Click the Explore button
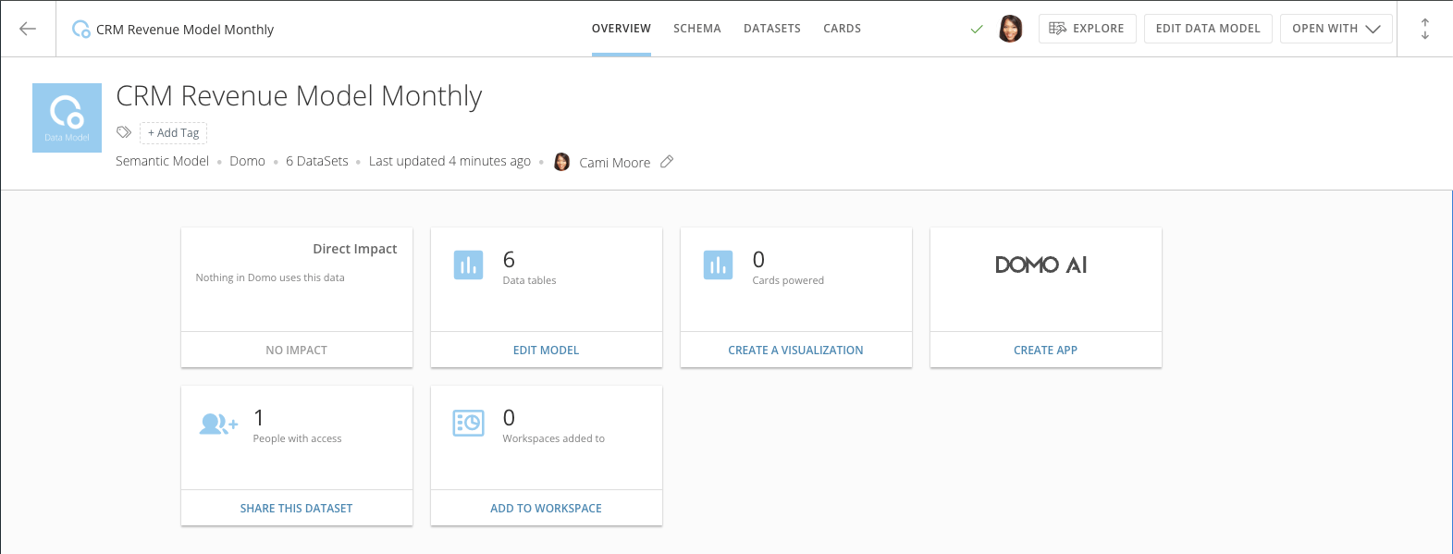Viewport: 1453px width, 554px height. 1088,29
